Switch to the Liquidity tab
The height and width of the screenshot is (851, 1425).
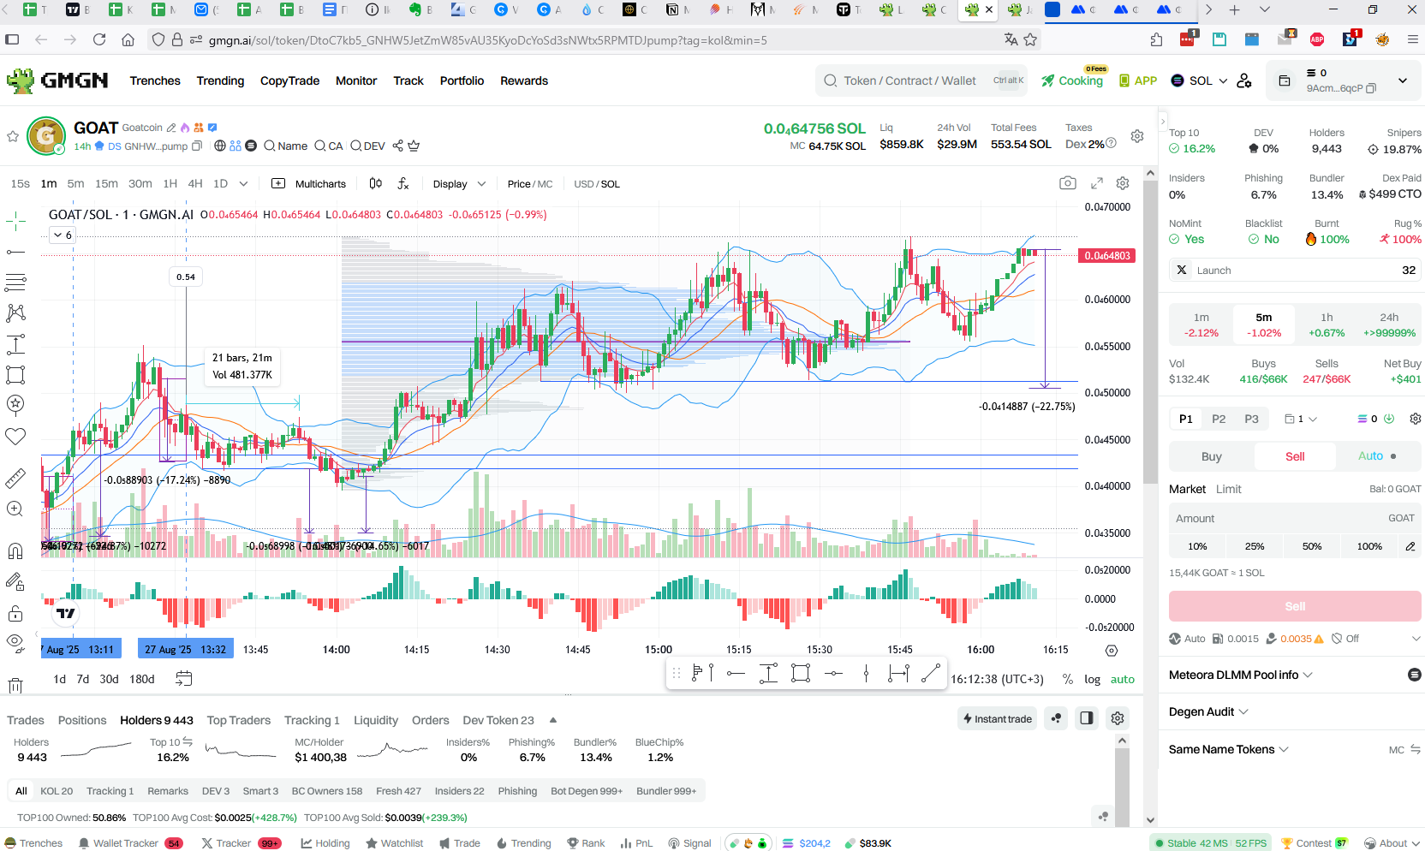click(376, 720)
